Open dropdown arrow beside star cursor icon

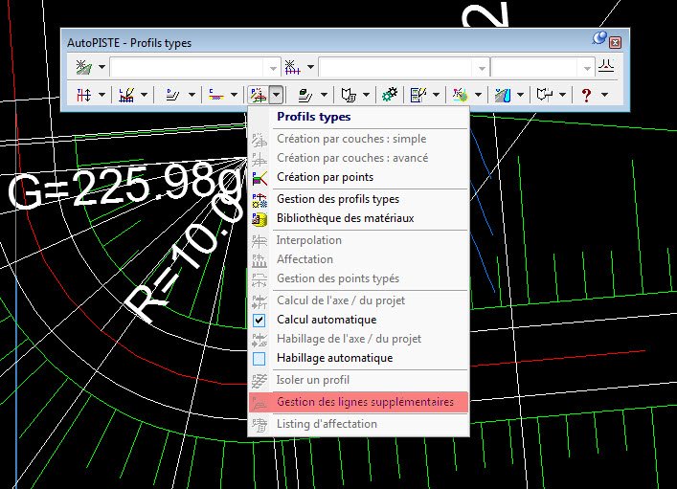[479, 95]
